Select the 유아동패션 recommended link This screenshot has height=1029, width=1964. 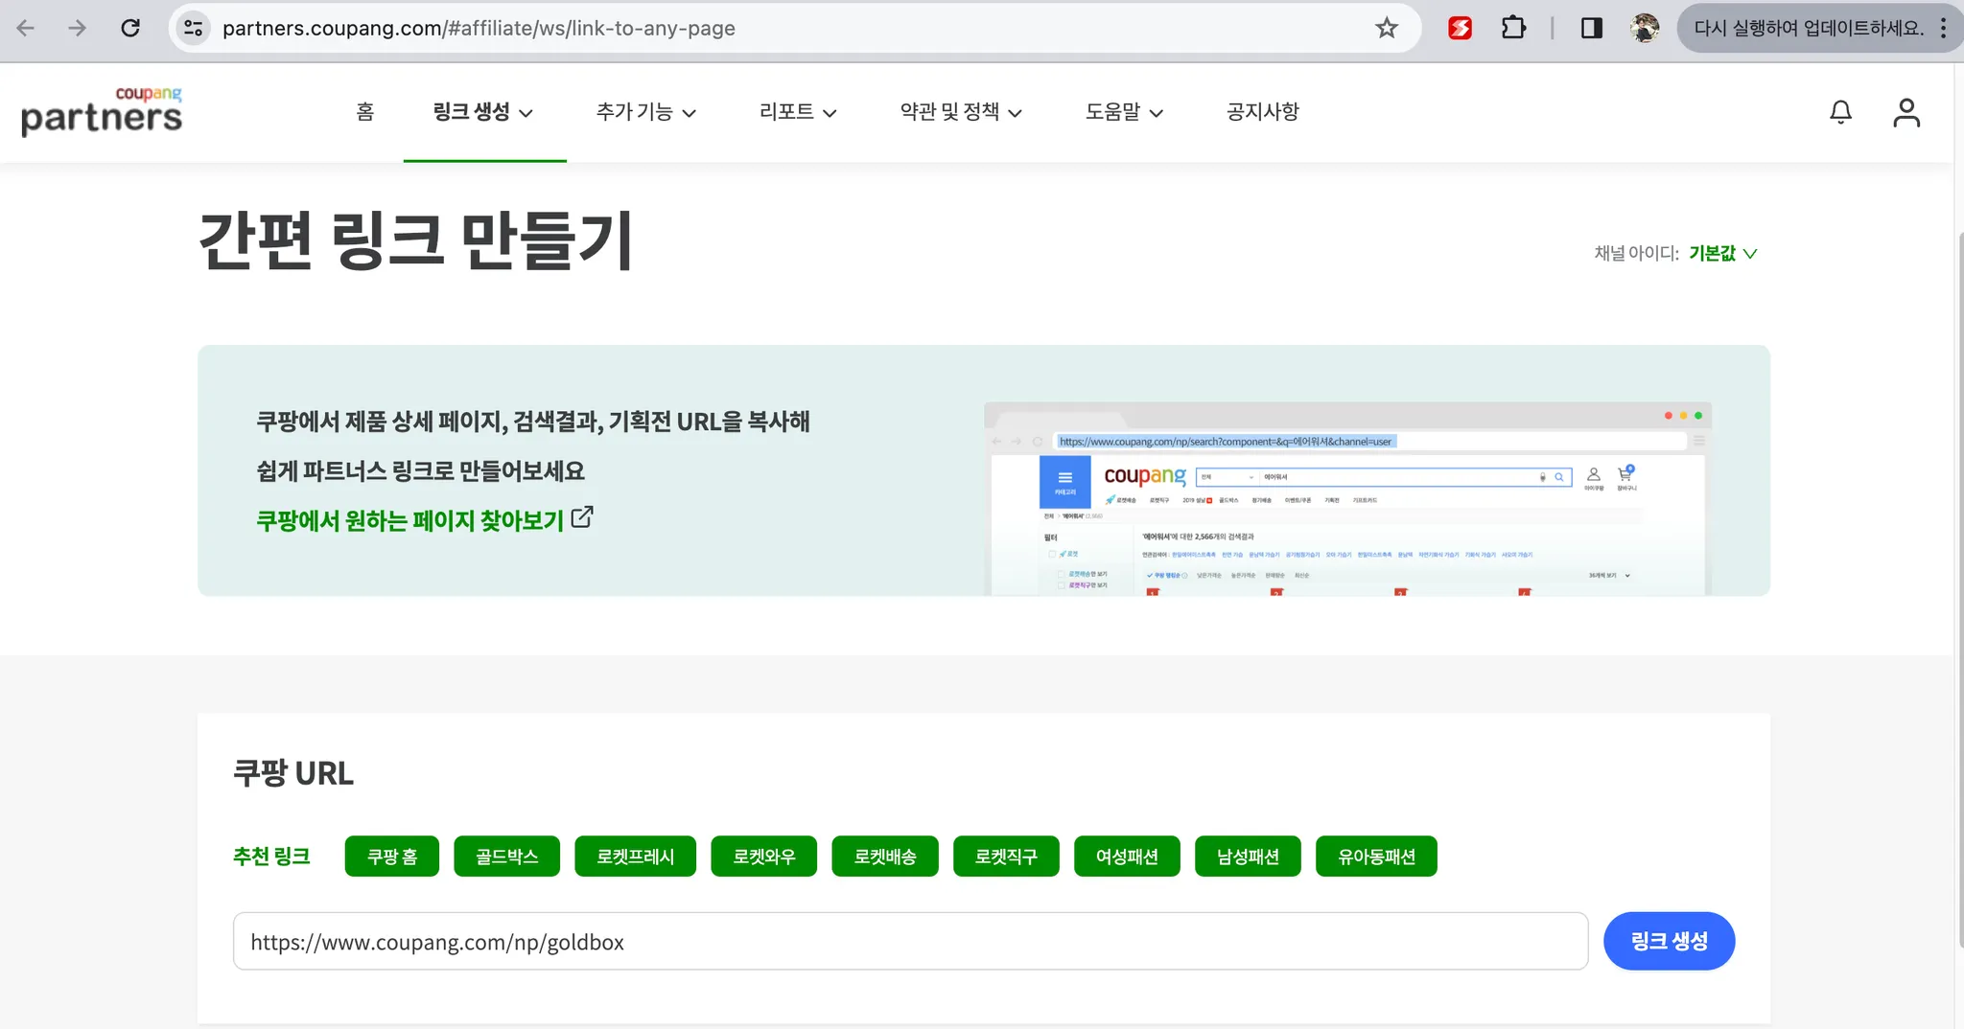(x=1376, y=857)
